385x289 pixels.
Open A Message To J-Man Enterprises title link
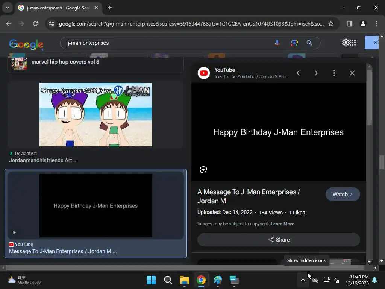point(249,196)
